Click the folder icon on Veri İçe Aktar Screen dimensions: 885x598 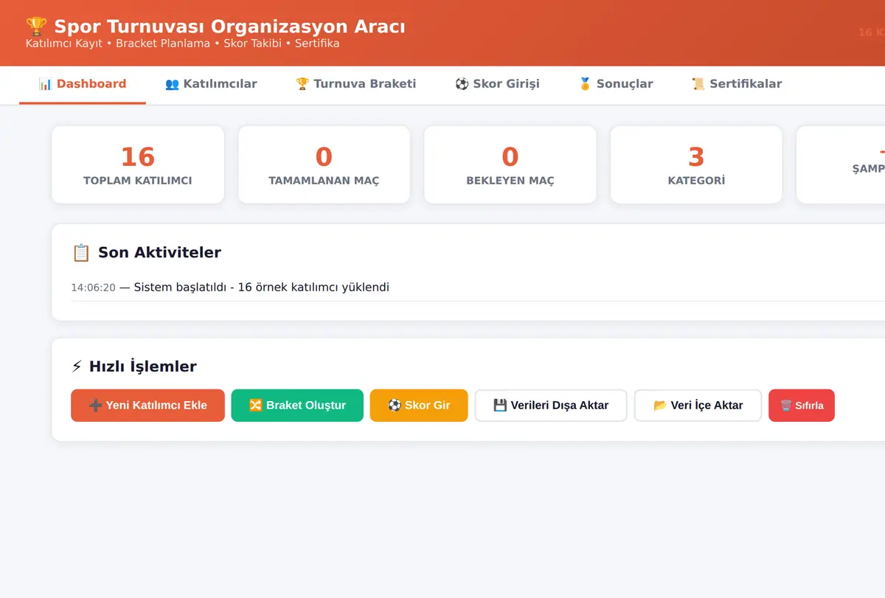[660, 406]
